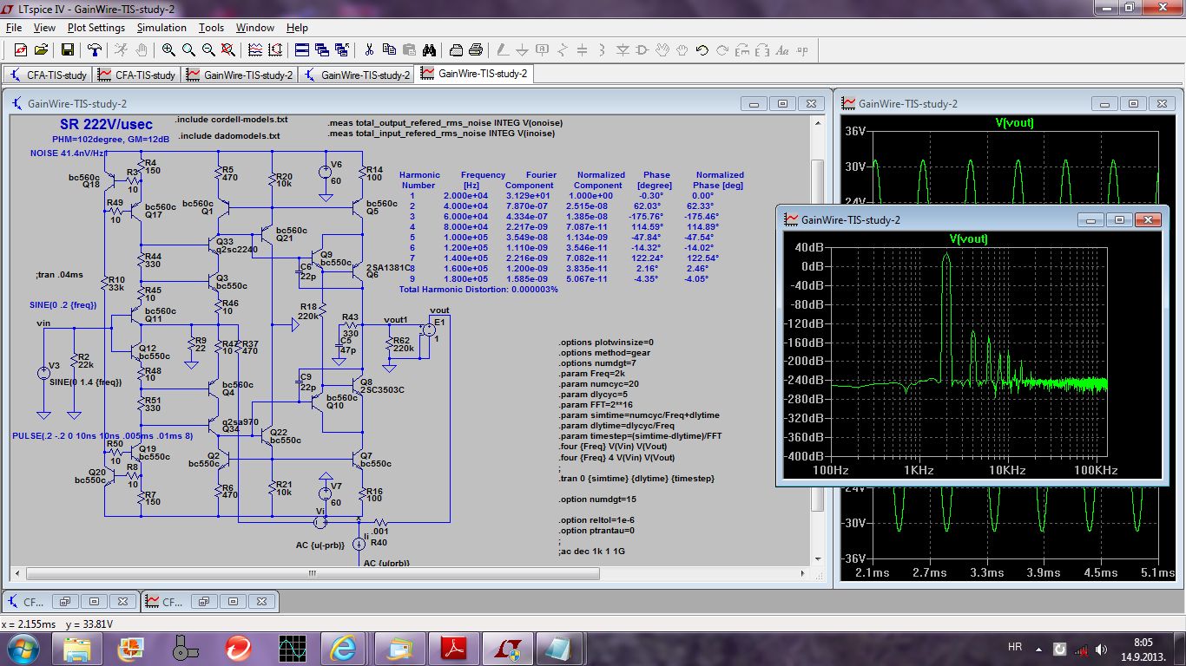Open the Windows Start menu
Screen dimensions: 1186x666
pyautogui.click(x=23, y=647)
